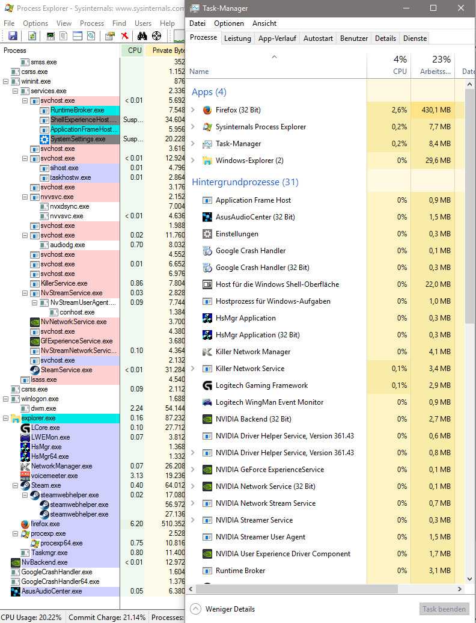Click the Google Crash Handler (32 Bit) icon
This screenshot has width=476, height=623.
click(207, 268)
